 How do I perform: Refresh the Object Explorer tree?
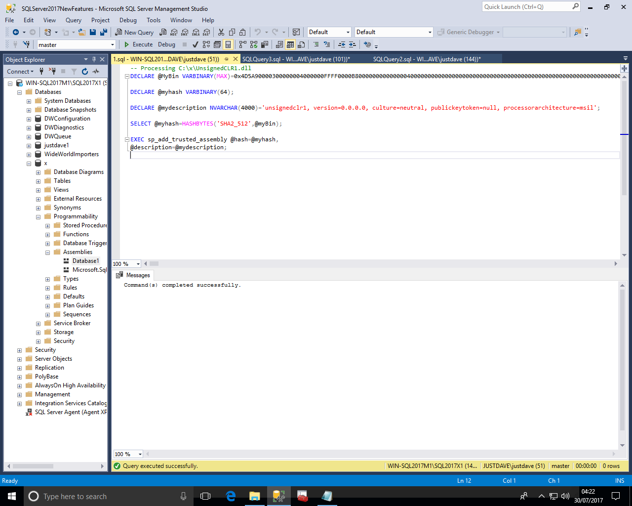click(85, 72)
